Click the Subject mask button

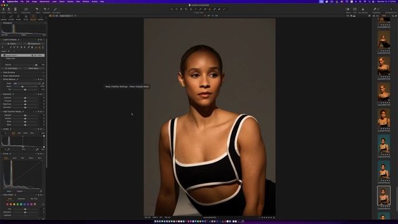pos(12,44)
